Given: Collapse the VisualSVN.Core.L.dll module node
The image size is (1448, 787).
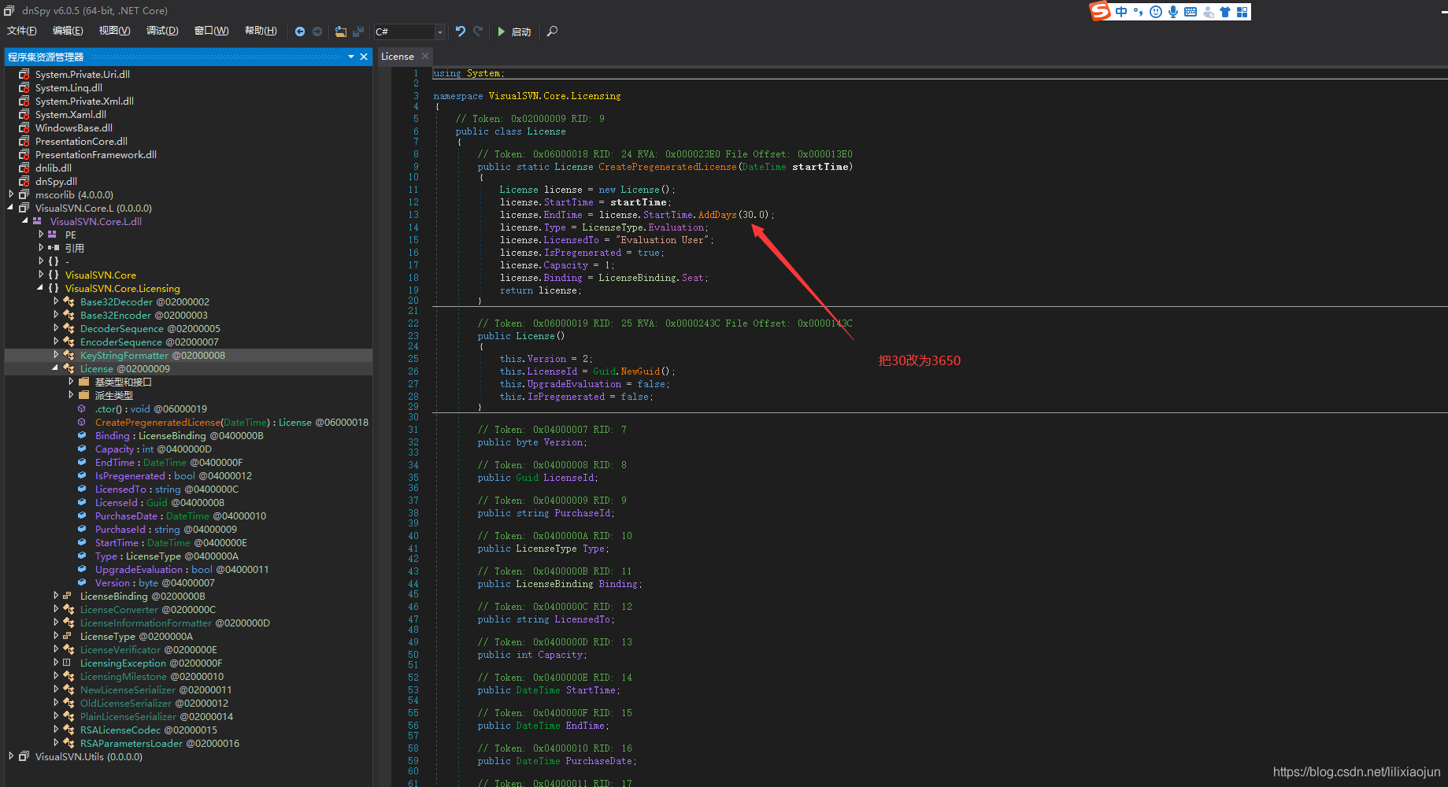Looking at the screenshot, I should pos(25,221).
